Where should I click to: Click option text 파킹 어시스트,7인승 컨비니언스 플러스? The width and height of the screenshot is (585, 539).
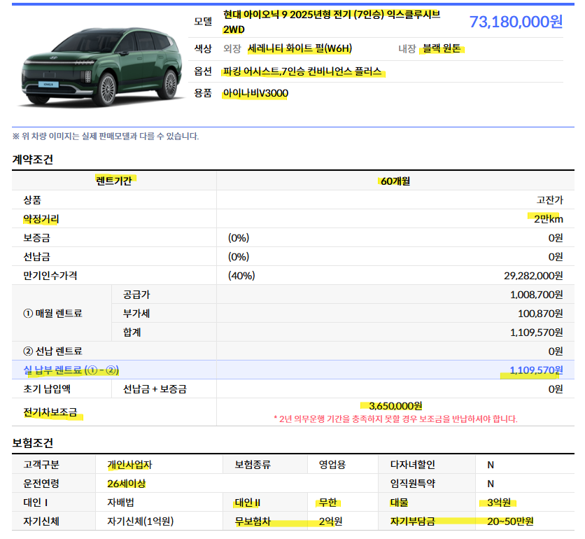pyautogui.click(x=302, y=71)
